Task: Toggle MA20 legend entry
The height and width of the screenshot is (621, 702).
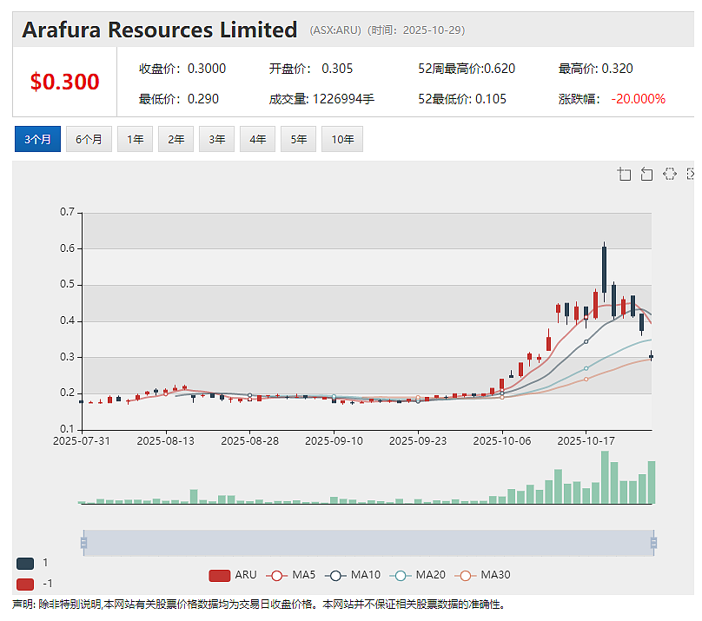Action: click(418, 575)
